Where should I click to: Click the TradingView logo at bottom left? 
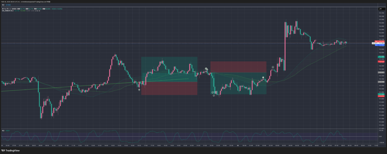[11, 150]
